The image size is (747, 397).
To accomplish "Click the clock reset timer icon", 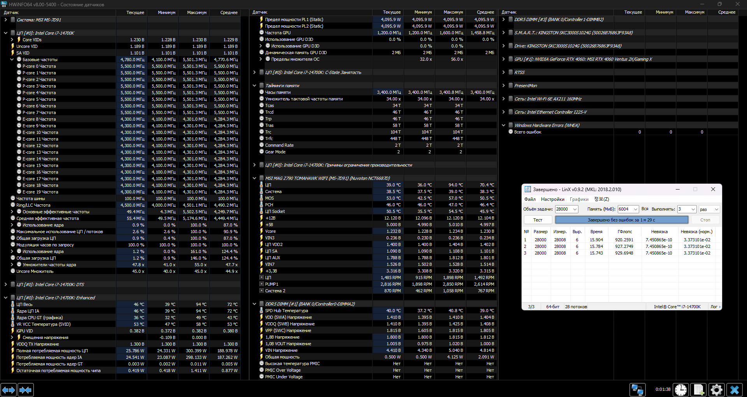I will (x=681, y=390).
